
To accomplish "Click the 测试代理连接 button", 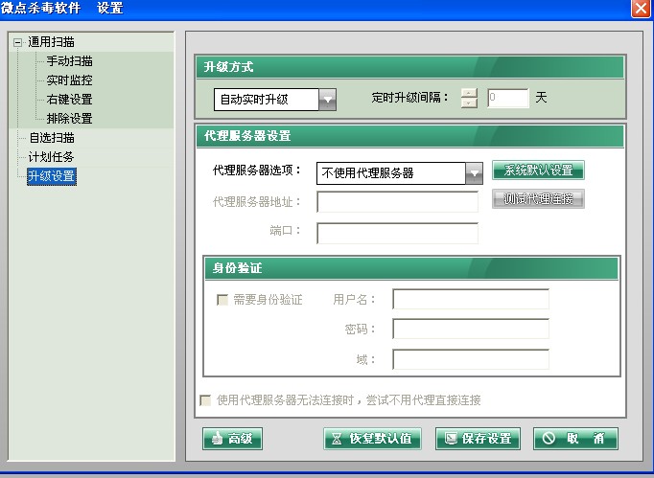I will click(538, 199).
